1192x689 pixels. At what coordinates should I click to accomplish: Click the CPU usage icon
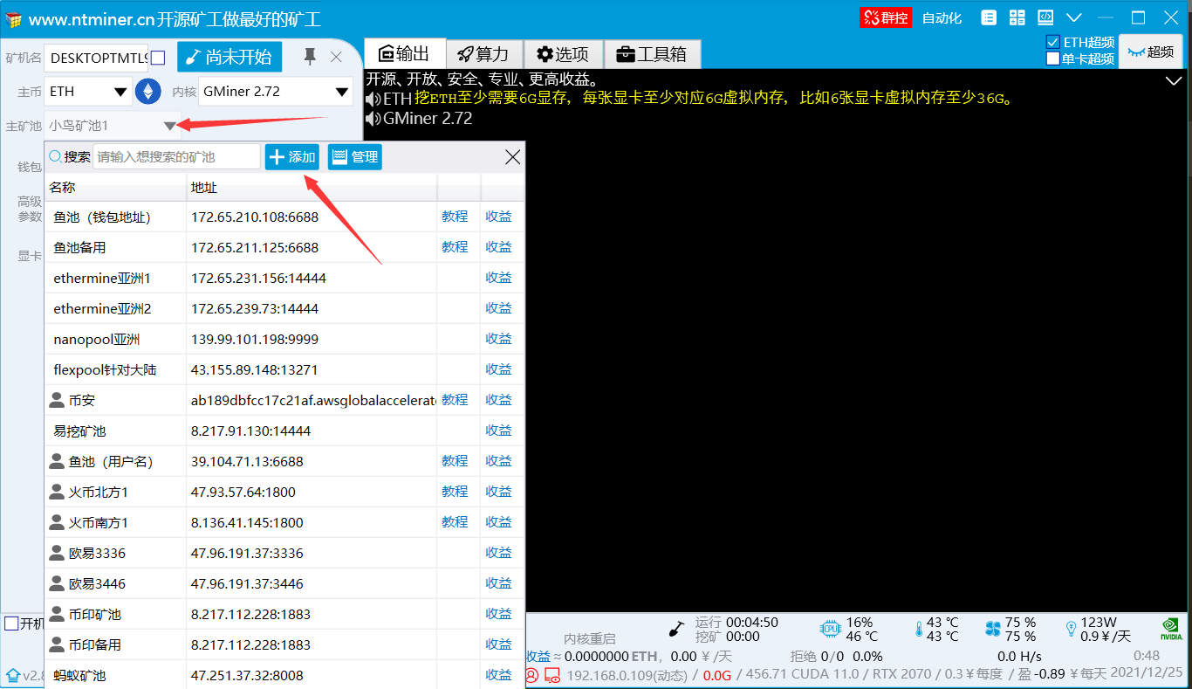[830, 629]
